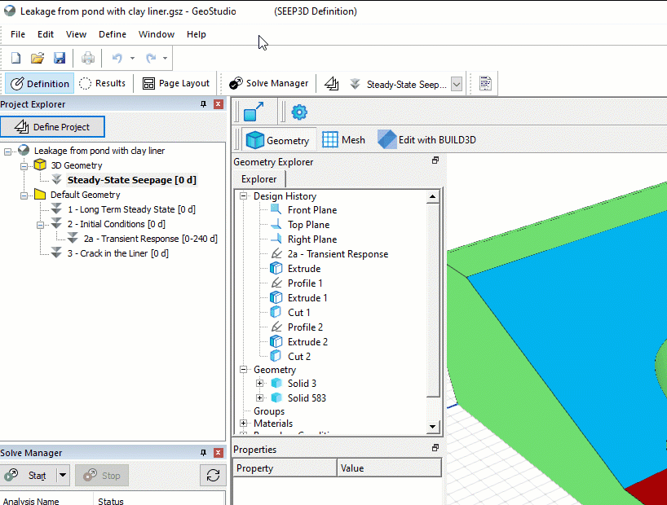This screenshot has width=667, height=505.
Task: Select Steady-State Seepage [0 d] analysis
Action: pyautogui.click(x=131, y=180)
